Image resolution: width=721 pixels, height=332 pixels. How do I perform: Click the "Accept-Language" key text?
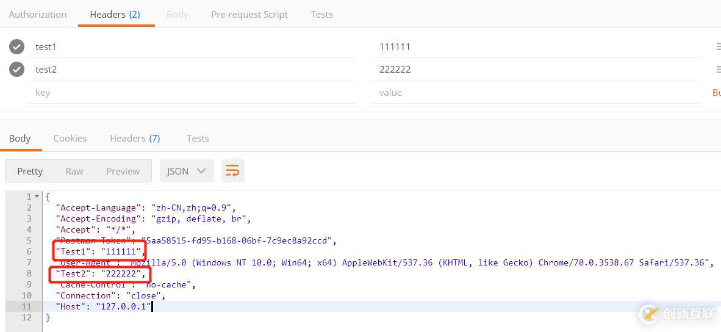pyautogui.click(x=99, y=208)
